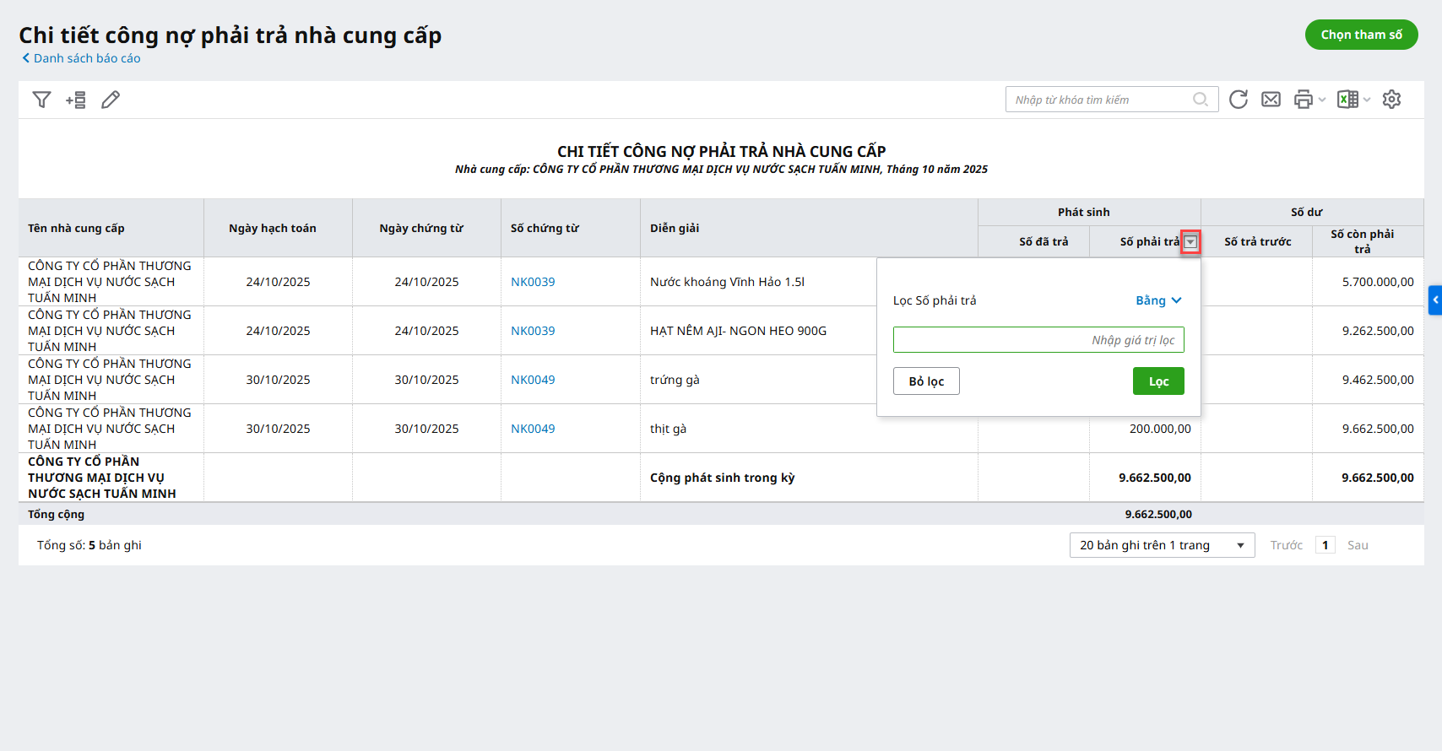Click the Chọn tham số button
This screenshot has width=1442, height=751.
point(1361,35)
